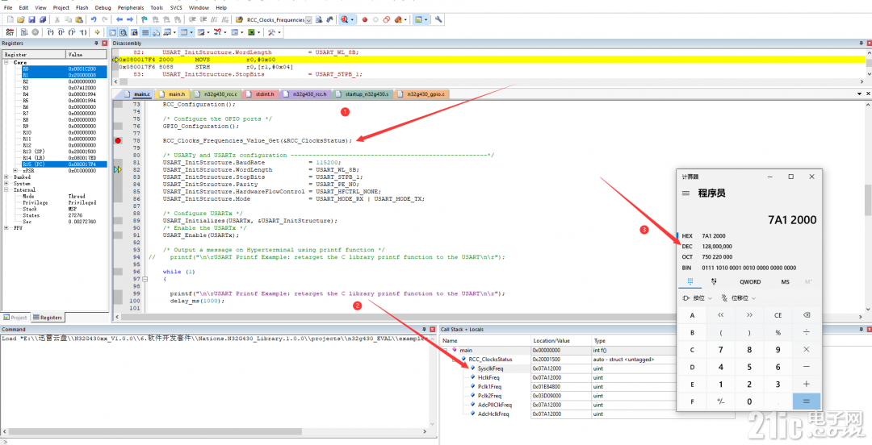Open the calculator hamburger navigation menu
Screen dimensions: 872x445
tap(686, 193)
